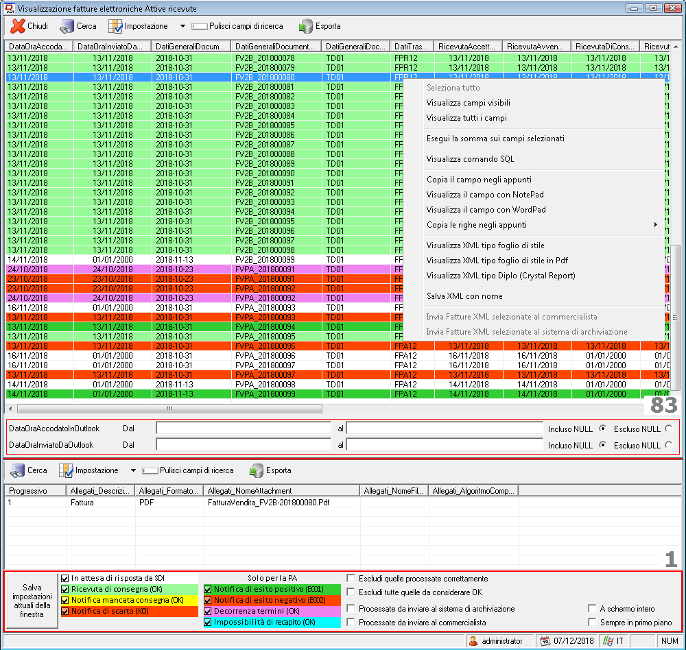This screenshot has width=686, height=650.
Task: Open the lower Impostazione dropdown arrow
Action: (x=133, y=470)
